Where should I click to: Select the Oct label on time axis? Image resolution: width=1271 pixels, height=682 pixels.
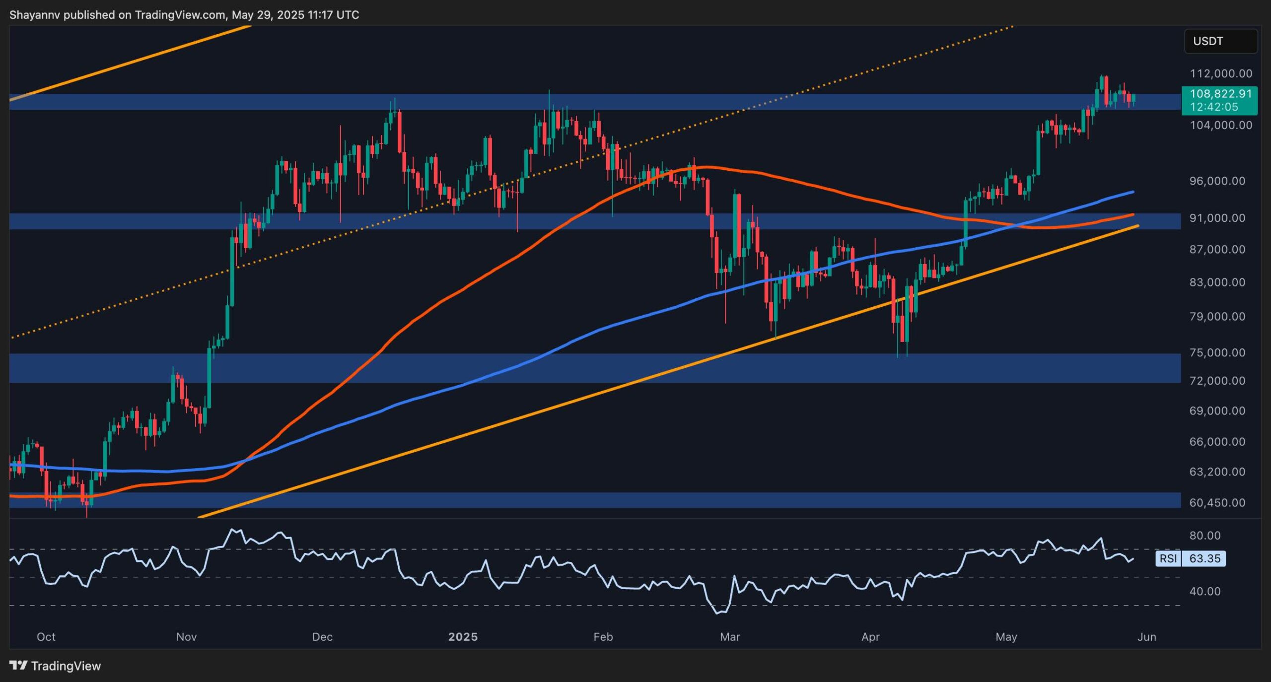(46, 637)
